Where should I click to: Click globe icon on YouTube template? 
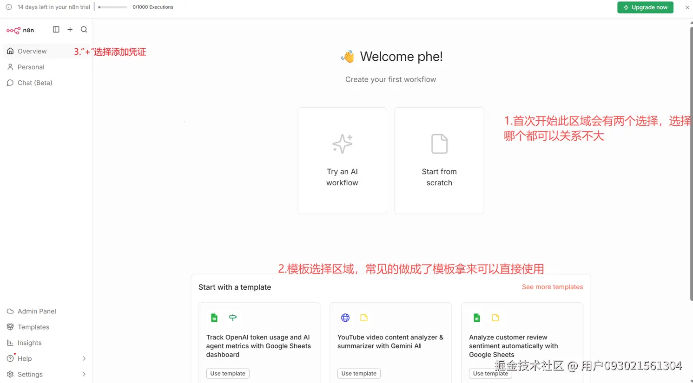[x=345, y=318]
